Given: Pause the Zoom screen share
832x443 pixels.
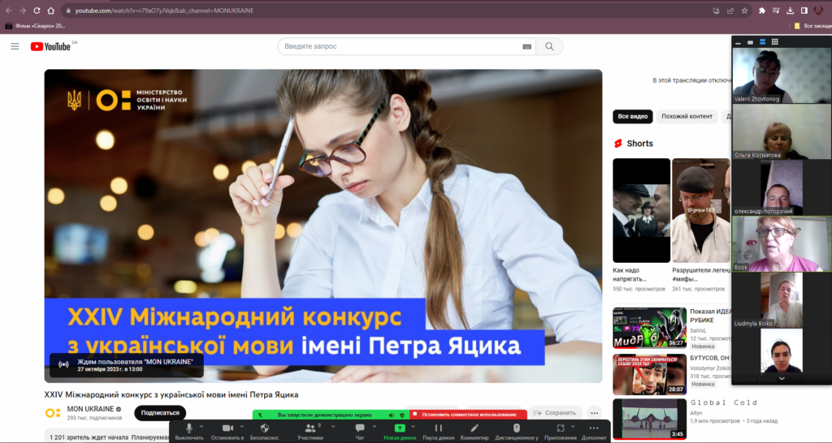Looking at the screenshot, I should point(439,428).
